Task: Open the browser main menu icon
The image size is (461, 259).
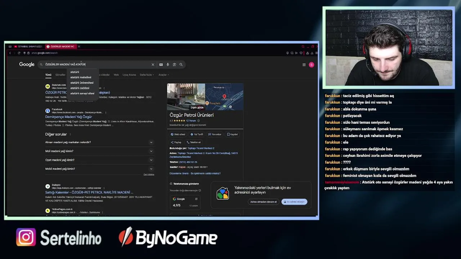Action: (x=316, y=53)
